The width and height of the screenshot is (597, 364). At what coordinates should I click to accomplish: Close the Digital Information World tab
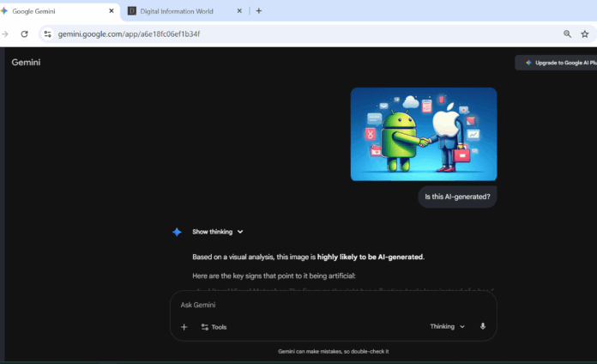pyautogui.click(x=239, y=11)
